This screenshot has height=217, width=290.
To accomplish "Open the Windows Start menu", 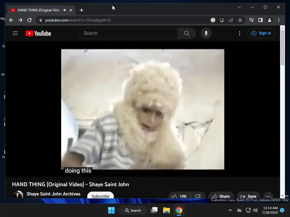I will pyautogui.click(x=111, y=210).
